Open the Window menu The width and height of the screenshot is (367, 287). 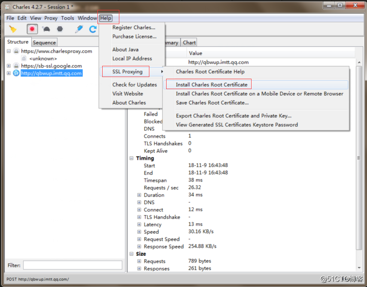87,18
